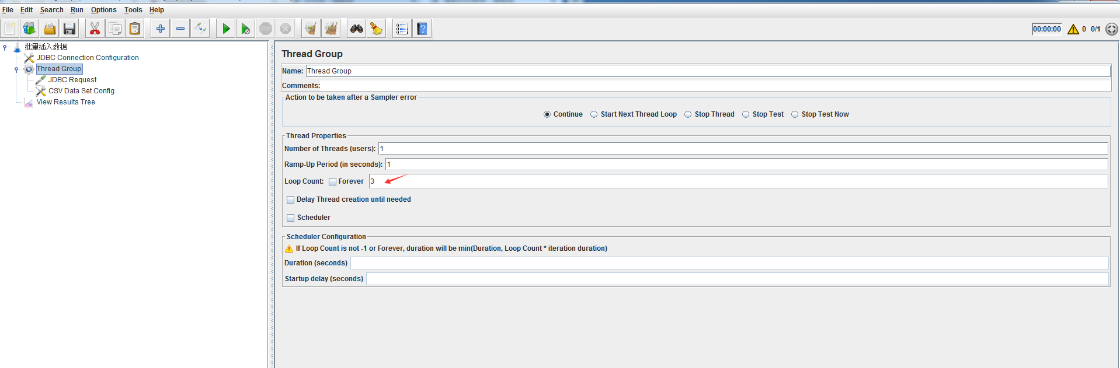Click the Duration (seconds) field

[x=729, y=263]
